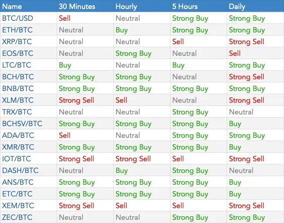This screenshot has height=223, width=284.
Task: Click the TRX/BTC name link
Action: [17, 112]
